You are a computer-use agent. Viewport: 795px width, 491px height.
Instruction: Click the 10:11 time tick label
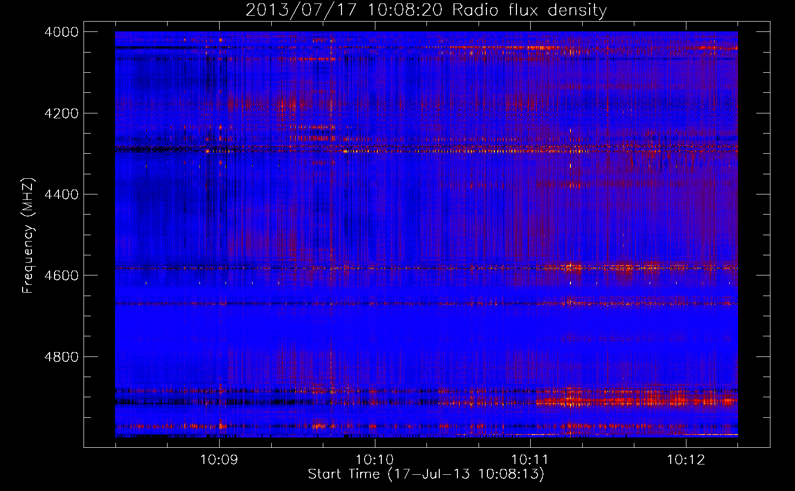(x=530, y=460)
